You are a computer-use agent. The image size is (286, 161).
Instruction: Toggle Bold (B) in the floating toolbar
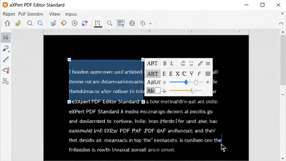[x=165, y=63]
